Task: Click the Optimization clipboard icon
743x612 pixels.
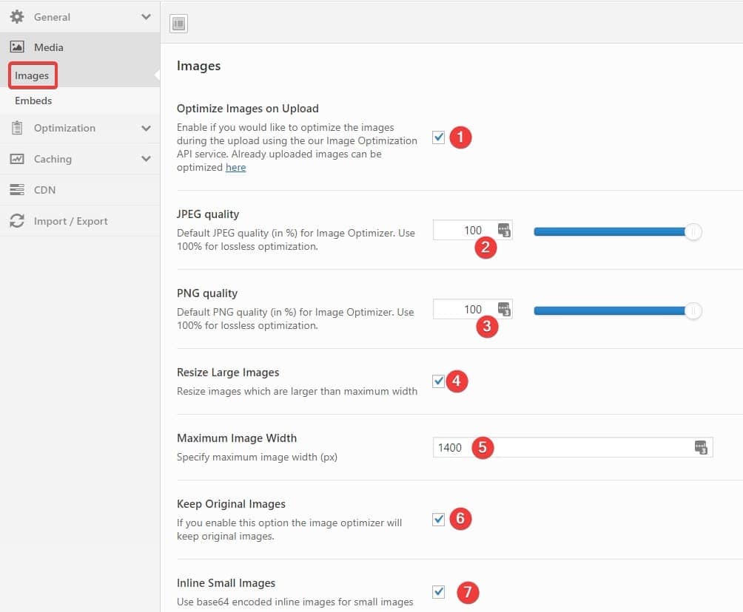Action: (x=16, y=128)
